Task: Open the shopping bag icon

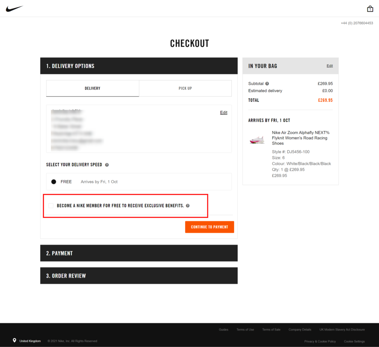Action: [370, 9]
